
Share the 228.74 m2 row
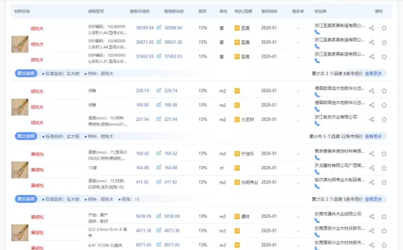[371, 91]
